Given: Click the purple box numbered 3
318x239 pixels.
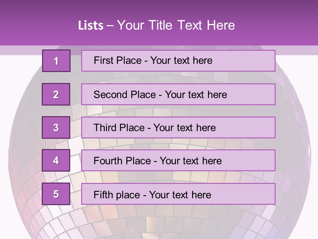Looking at the screenshot, I should tap(56, 127).
